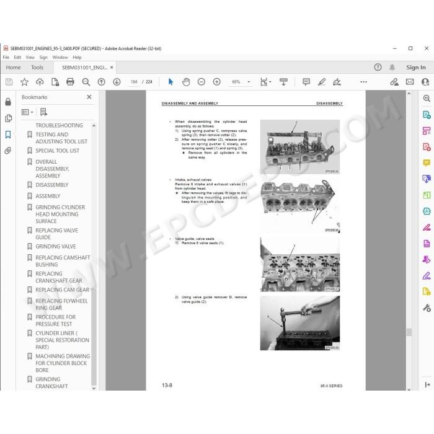
Task: Choose the Selection arrow tool
Action: [x=170, y=82]
